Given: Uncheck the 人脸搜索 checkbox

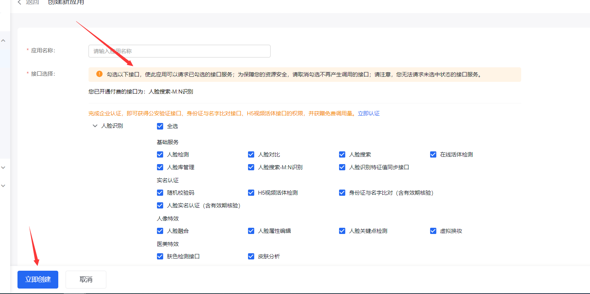Looking at the screenshot, I should [342, 155].
